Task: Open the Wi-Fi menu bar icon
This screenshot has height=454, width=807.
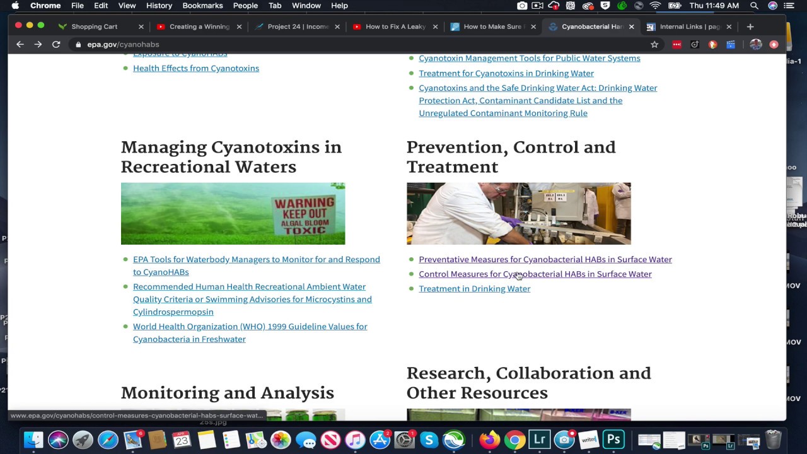Action: click(x=655, y=6)
